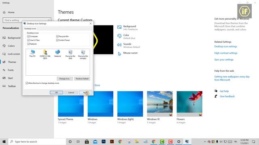Switch to the Desktop Icons tab
The image size is (259, 145).
click(x=30, y=29)
